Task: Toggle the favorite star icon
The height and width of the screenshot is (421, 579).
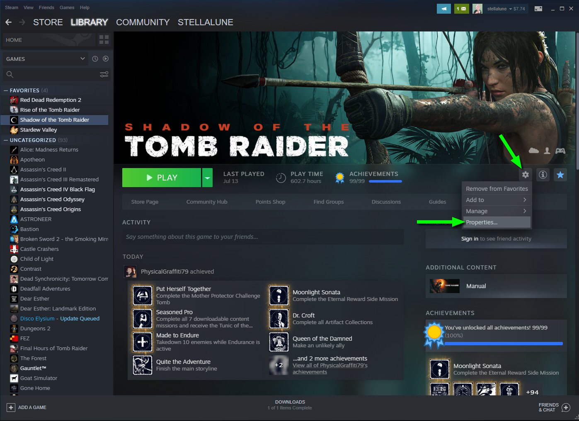Action: [560, 175]
